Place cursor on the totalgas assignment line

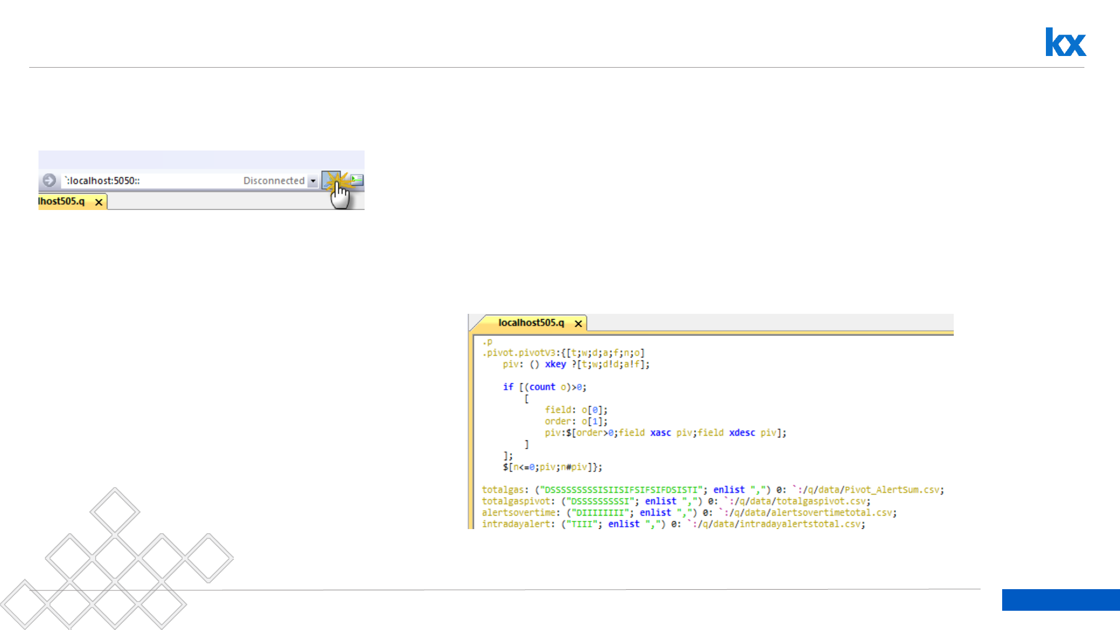pos(712,490)
